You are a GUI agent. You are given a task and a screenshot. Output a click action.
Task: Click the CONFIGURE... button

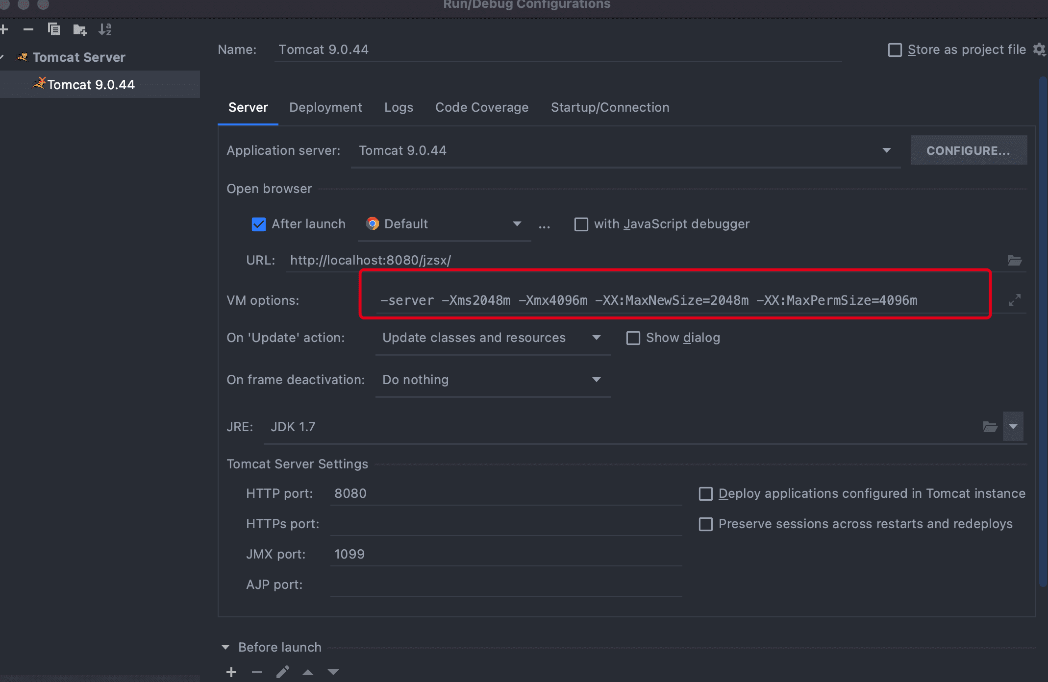click(968, 150)
